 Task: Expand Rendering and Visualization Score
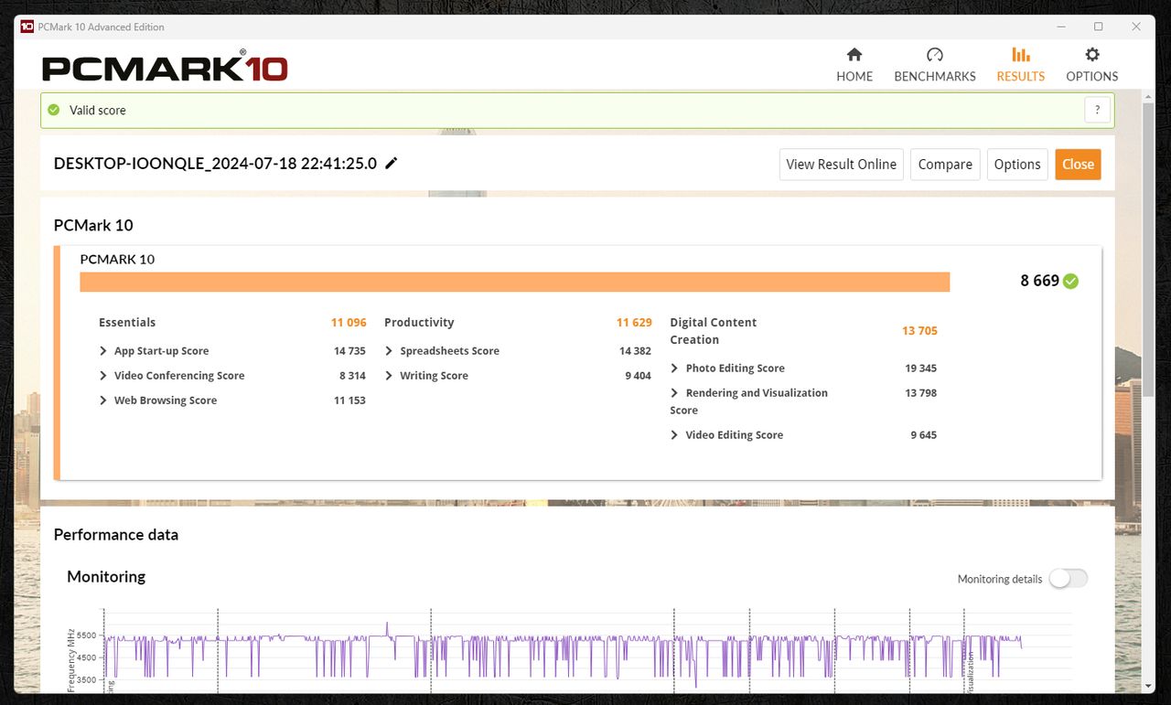tap(675, 393)
